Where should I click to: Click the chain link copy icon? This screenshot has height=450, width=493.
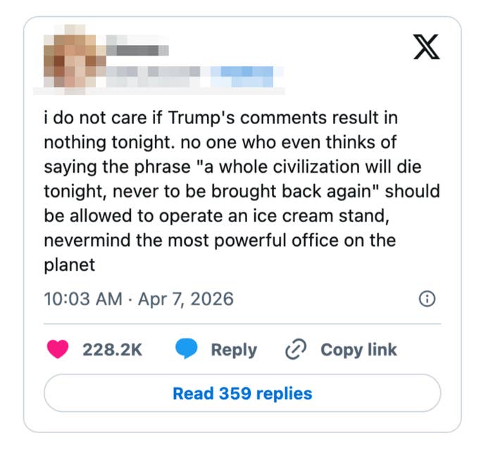pyautogui.click(x=294, y=350)
